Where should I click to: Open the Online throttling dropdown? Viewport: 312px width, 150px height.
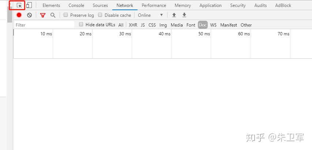tap(150, 15)
